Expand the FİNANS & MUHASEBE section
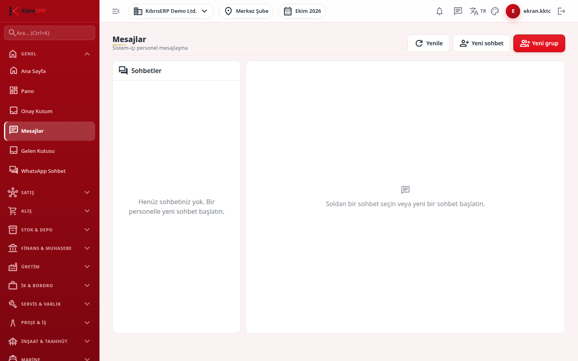Screen dimensions: 578x361 tap(50, 248)
